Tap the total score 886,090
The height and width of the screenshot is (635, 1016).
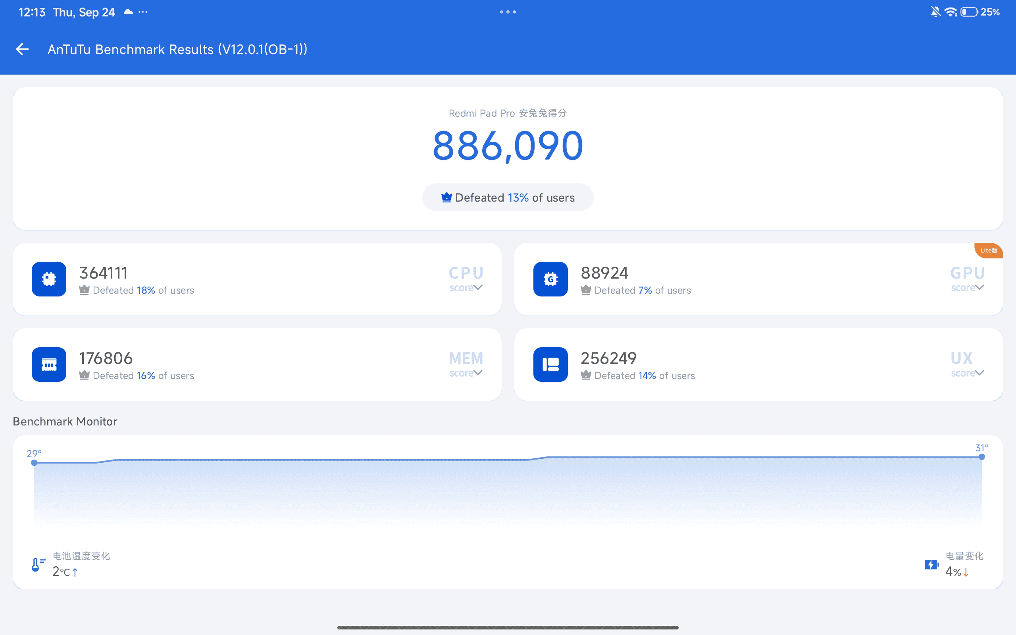click(508, 146)
